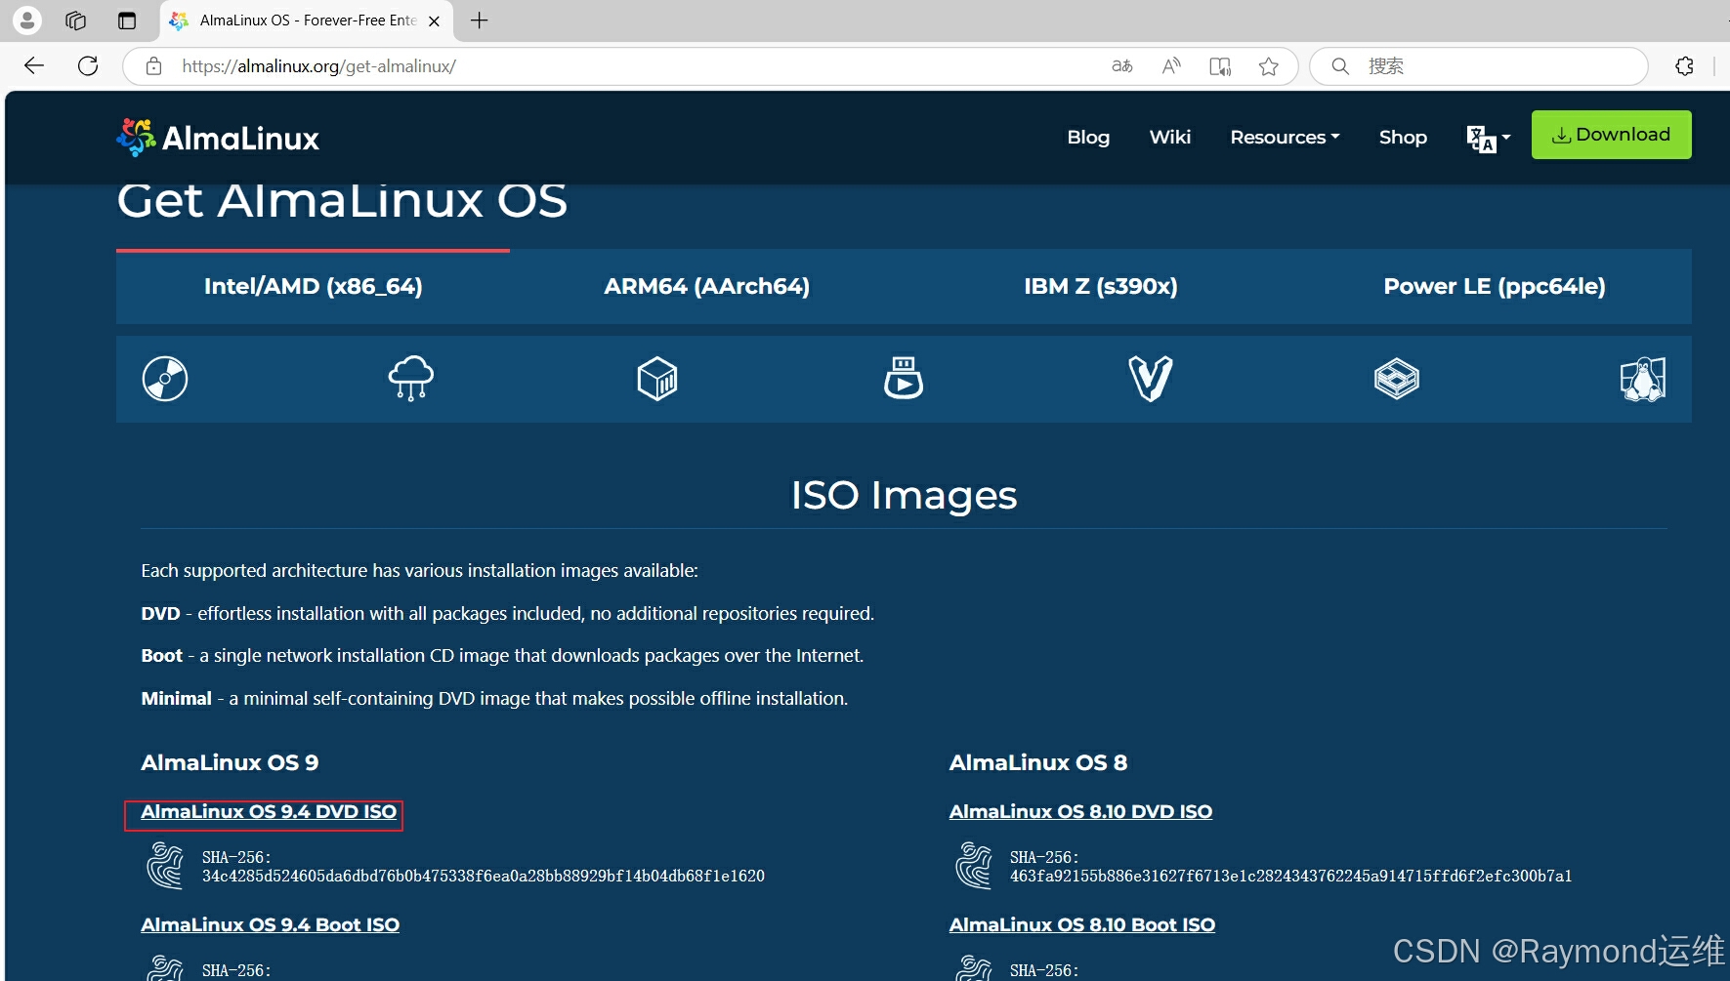1730x981 pixels.
Task: Click the AlmaLinux OS 9 heading
Action: (x=230, y=763)
